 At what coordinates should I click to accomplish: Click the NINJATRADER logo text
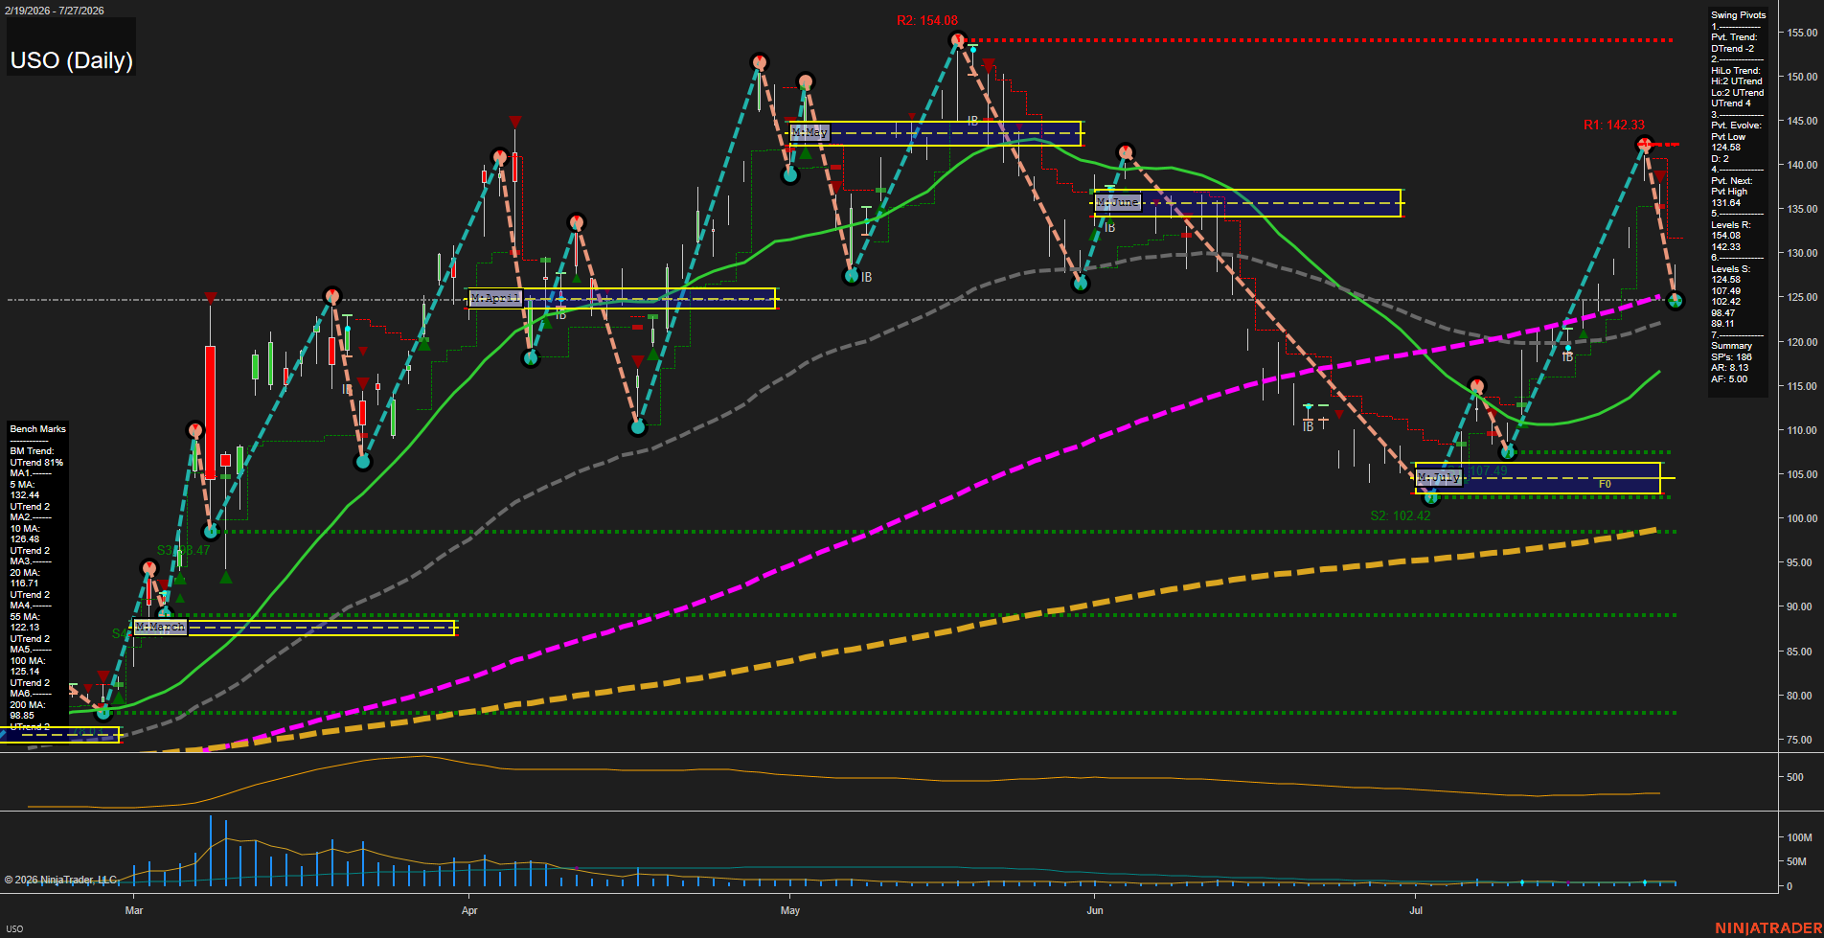coord(1768,928)
